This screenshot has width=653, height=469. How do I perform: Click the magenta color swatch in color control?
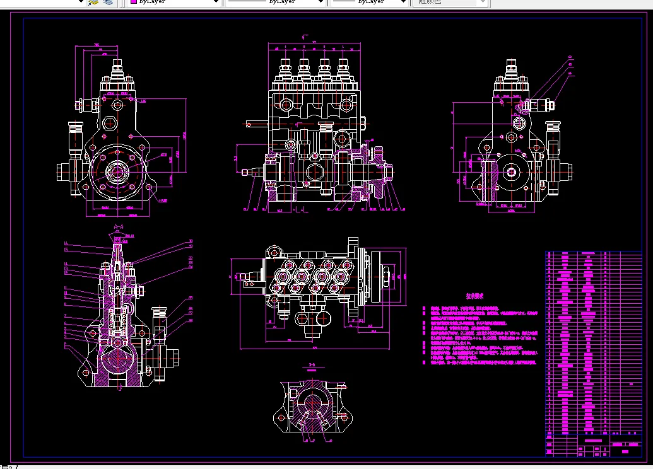tap(134, 2)
